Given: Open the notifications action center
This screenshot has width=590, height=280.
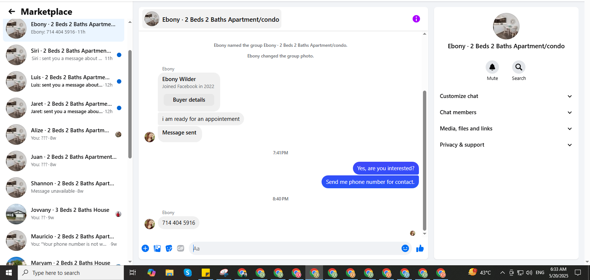Looking at the screenshot, I should (x=578, y=273).
